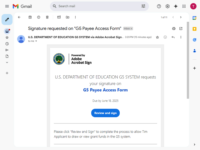Go to the next message arrow

click(x=181, y=17)
